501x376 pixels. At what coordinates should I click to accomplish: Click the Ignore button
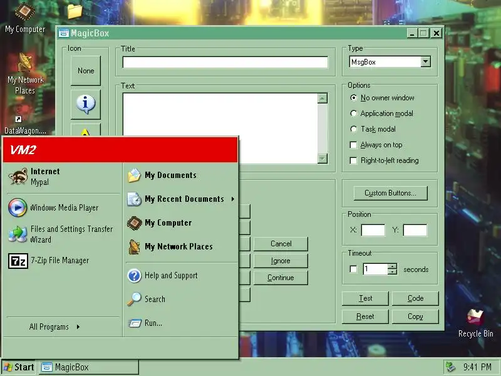pos(281,261)
